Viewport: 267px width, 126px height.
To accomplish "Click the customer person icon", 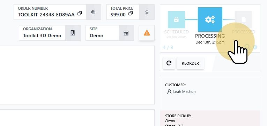I will point(169,92).
